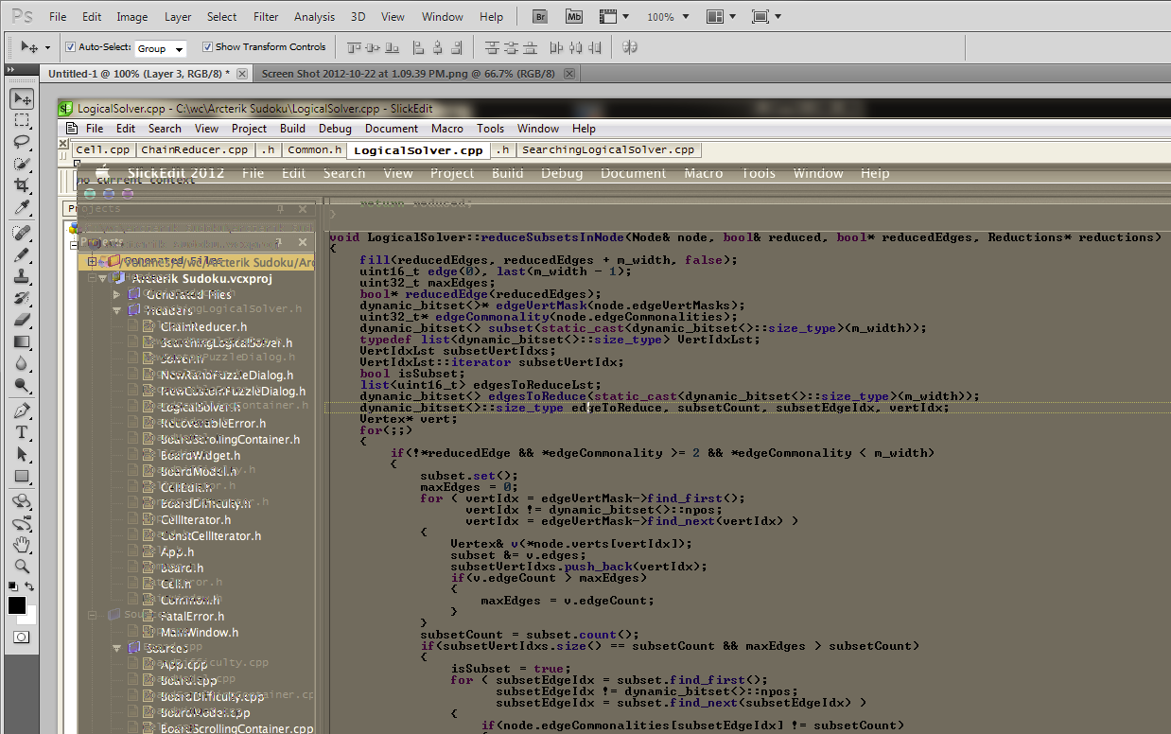Toggle the Auto-Select checkbox
This screenshot has width=1171, height=734.
coord(70,47)
